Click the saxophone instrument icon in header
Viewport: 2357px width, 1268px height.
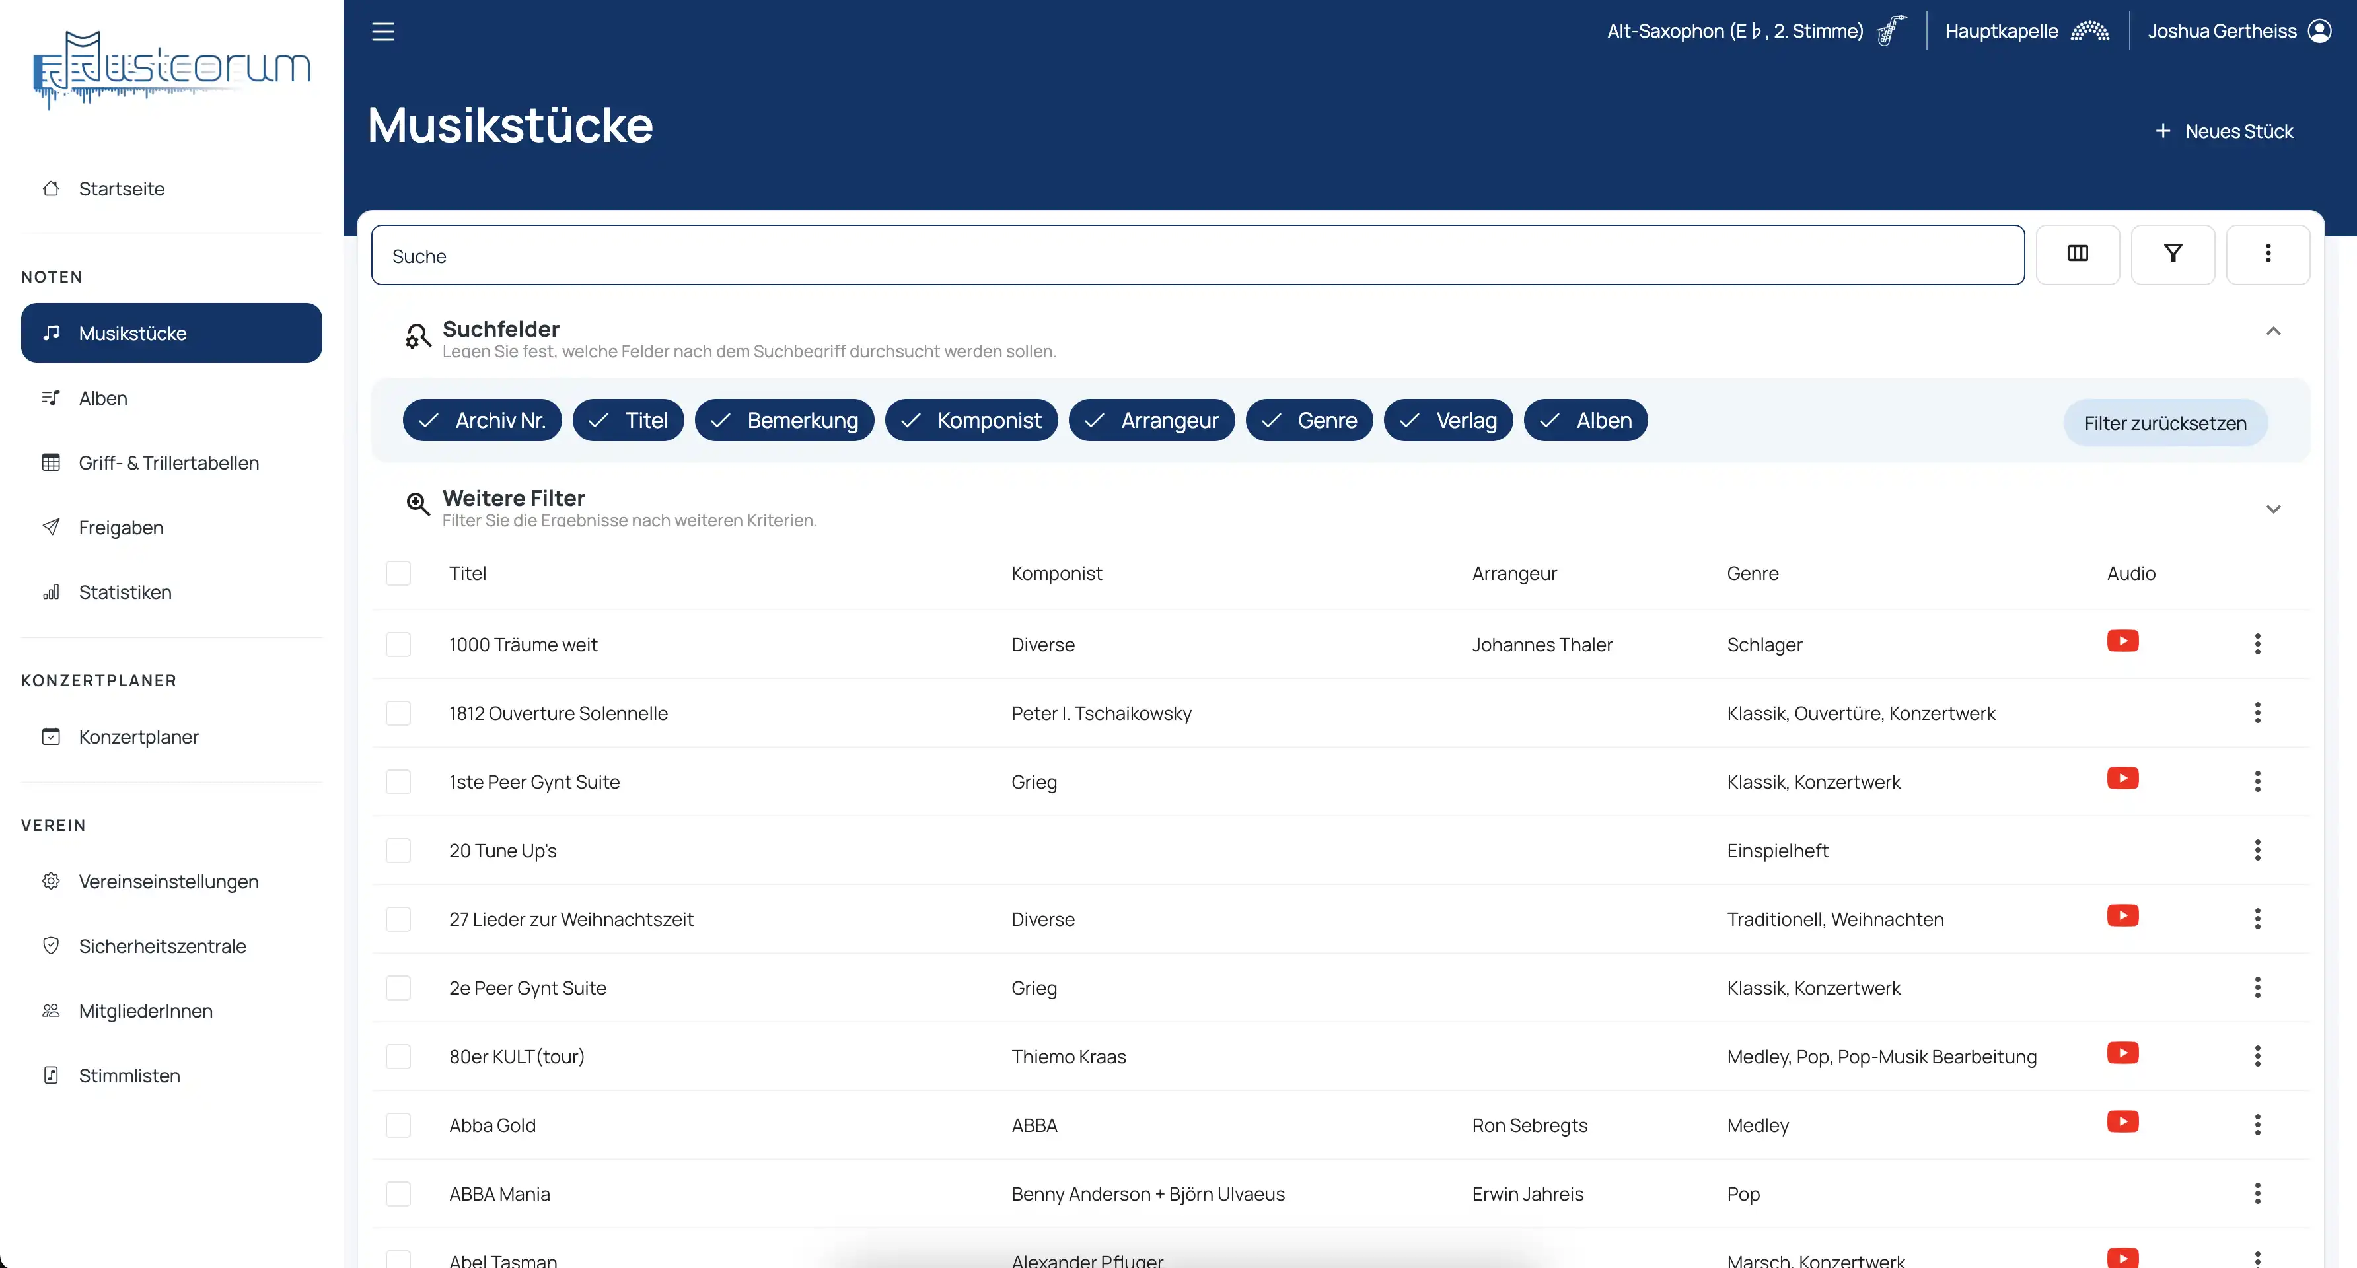tap(1891, 31)
